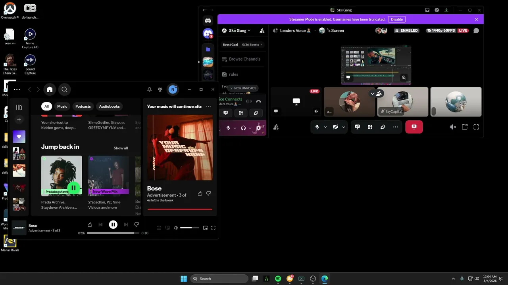Open Discord server folder icon
The width and height of the screenshot is (508, 285).
208,49
